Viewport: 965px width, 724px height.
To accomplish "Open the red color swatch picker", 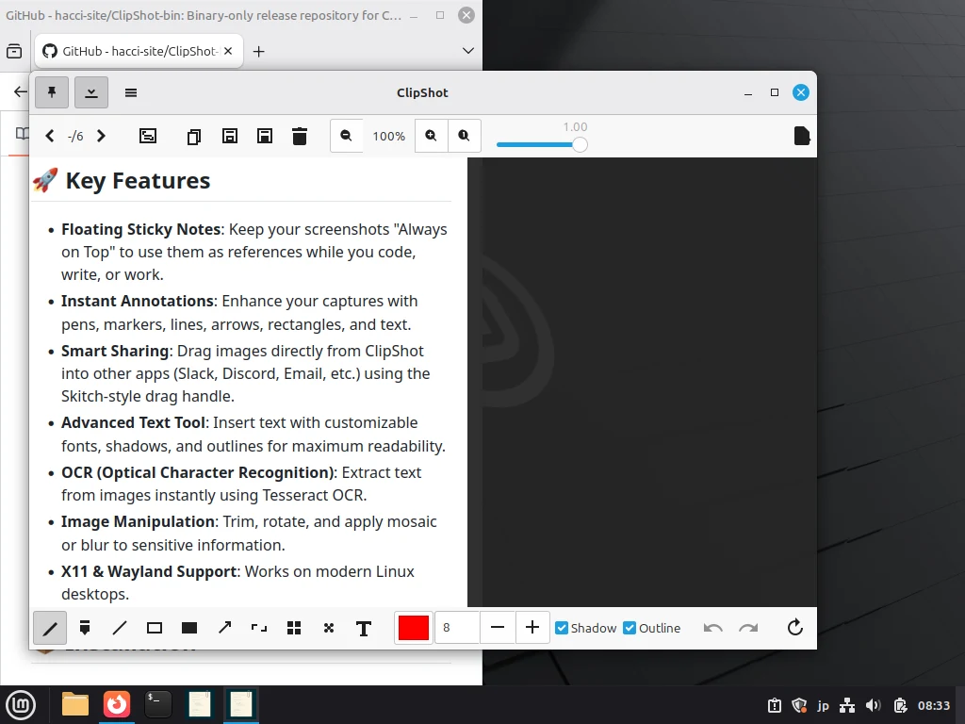I will tap(414, 628).
